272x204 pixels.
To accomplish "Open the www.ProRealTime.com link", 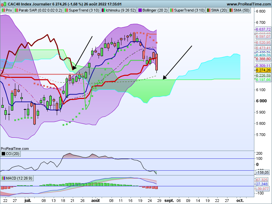I will 249,4.
